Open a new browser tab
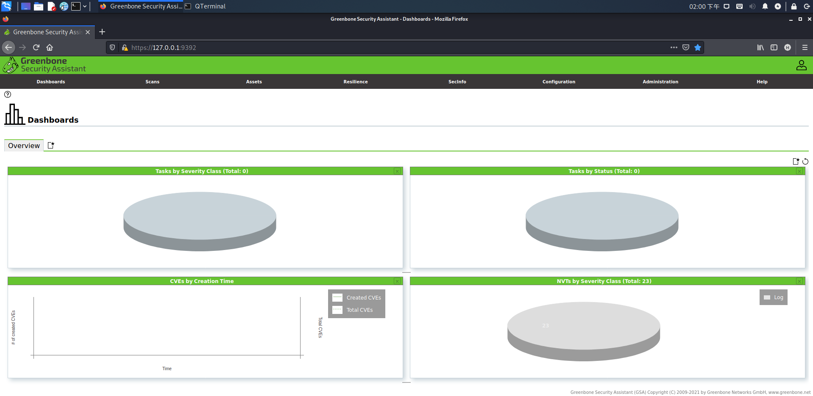The height and width of the screenshot is (396, 813). (x=102, y=32)
